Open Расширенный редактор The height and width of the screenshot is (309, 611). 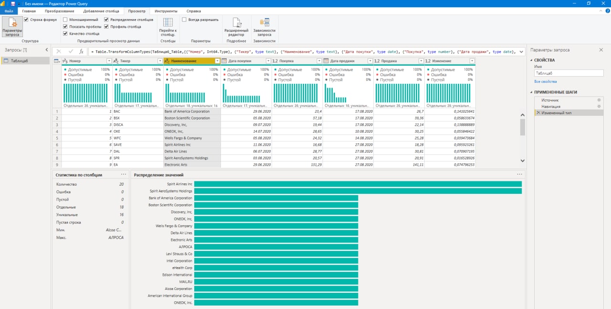(x=236, y=27)
